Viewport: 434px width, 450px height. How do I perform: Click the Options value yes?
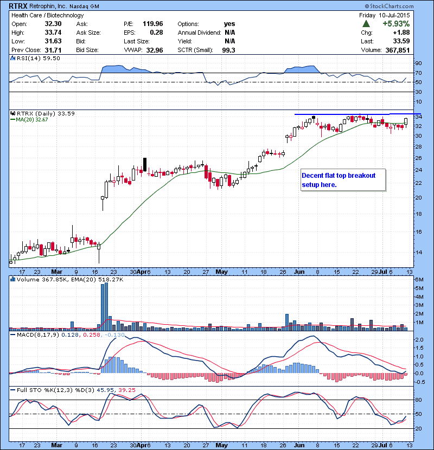pos(229,24)
